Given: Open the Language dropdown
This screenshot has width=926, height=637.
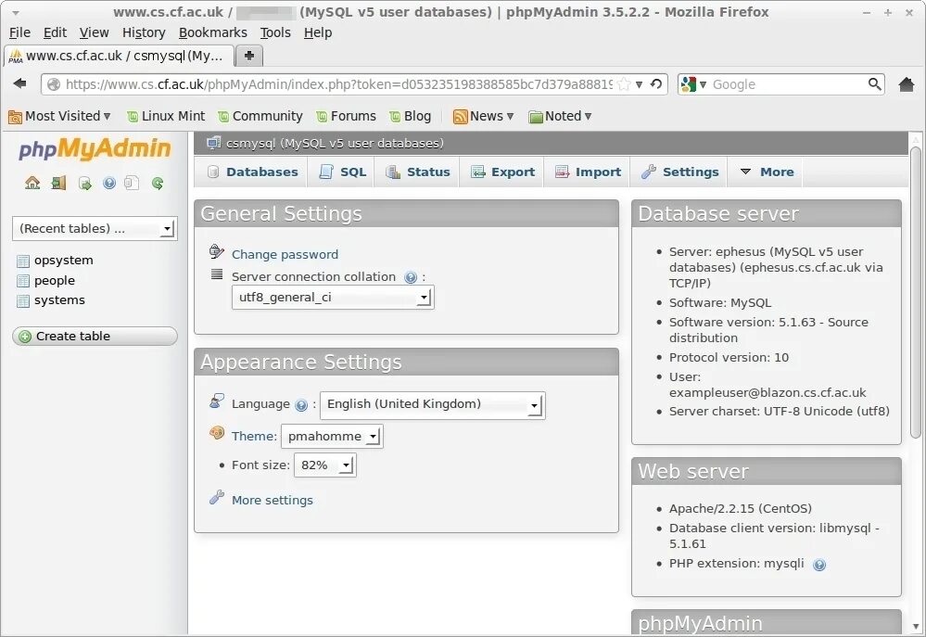Looking at the screenshot, I should click(432, 405).
